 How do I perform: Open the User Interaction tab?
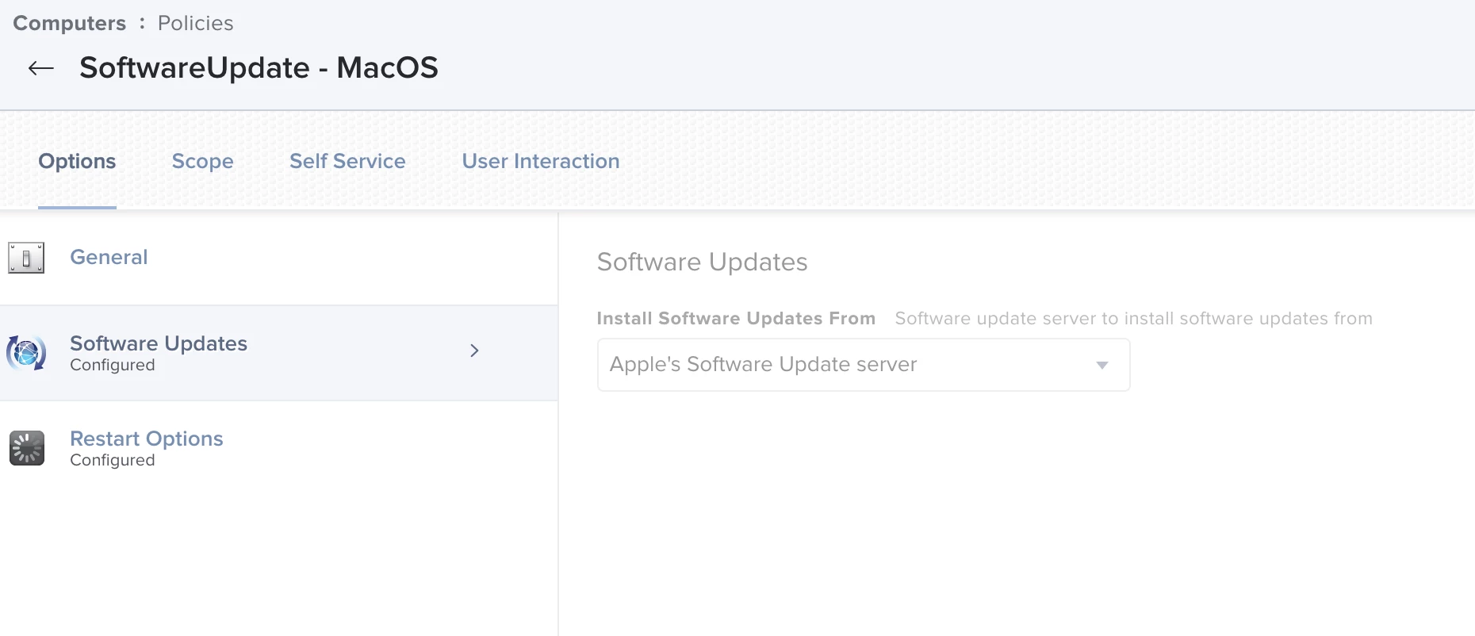click(541, 161)
